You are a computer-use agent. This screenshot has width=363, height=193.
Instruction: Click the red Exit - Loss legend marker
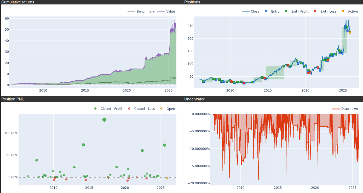point(315,12)
